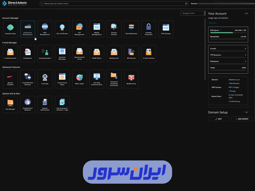Image resolution: width=255 pixels, height=191 pixels.
Task: Open MySQL Management
Action: 97,29
